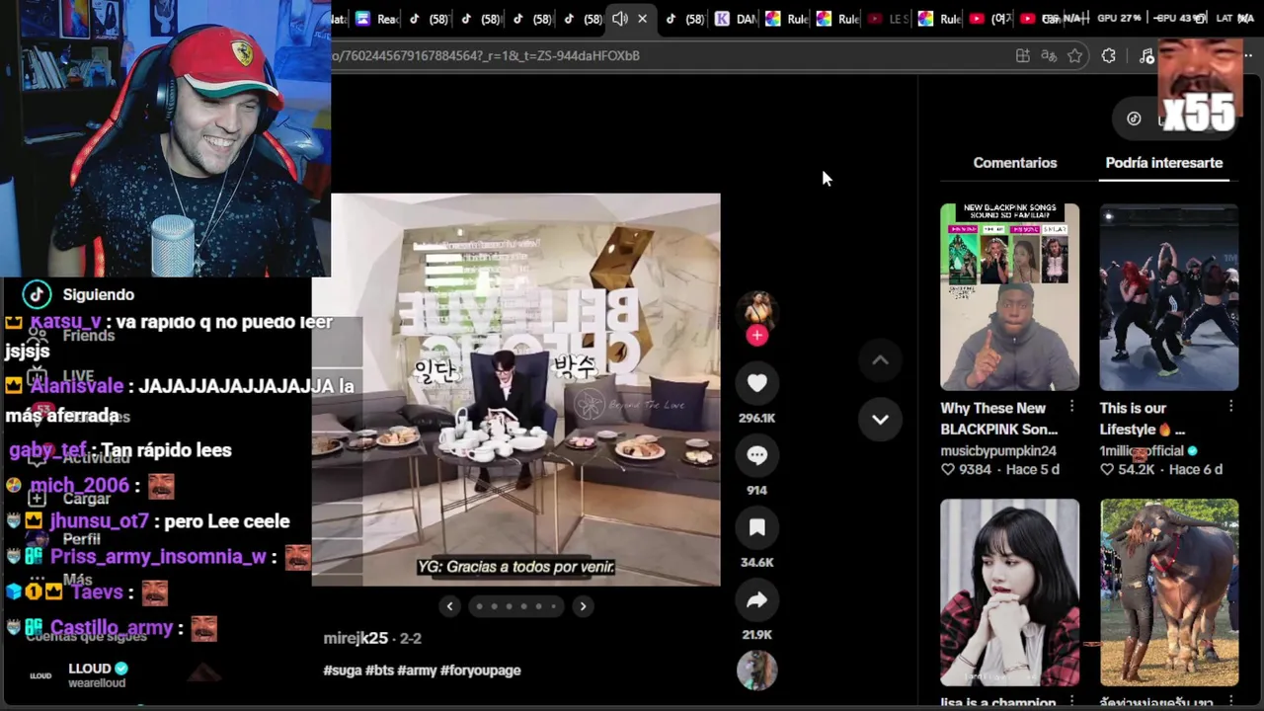Viewport: 1264px width, 711px height.
Task: Bookmark page with address bar star icon
Action: (x=1075, y=56)
